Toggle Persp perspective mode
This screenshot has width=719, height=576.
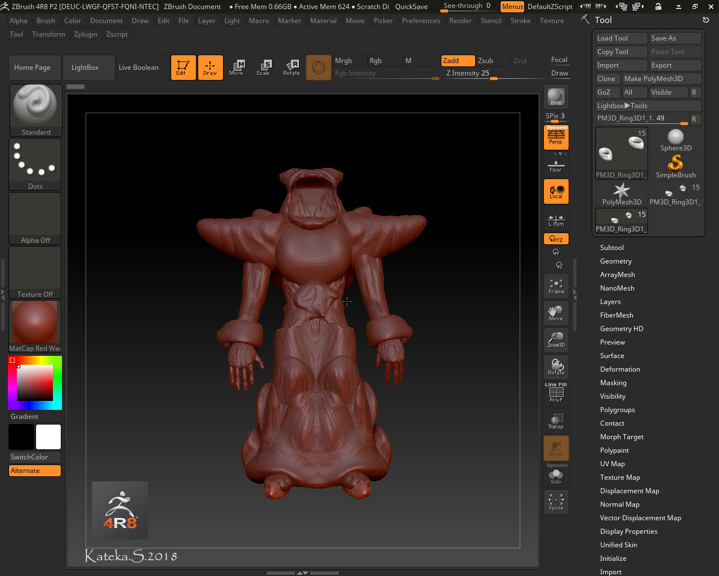[556, 137]
